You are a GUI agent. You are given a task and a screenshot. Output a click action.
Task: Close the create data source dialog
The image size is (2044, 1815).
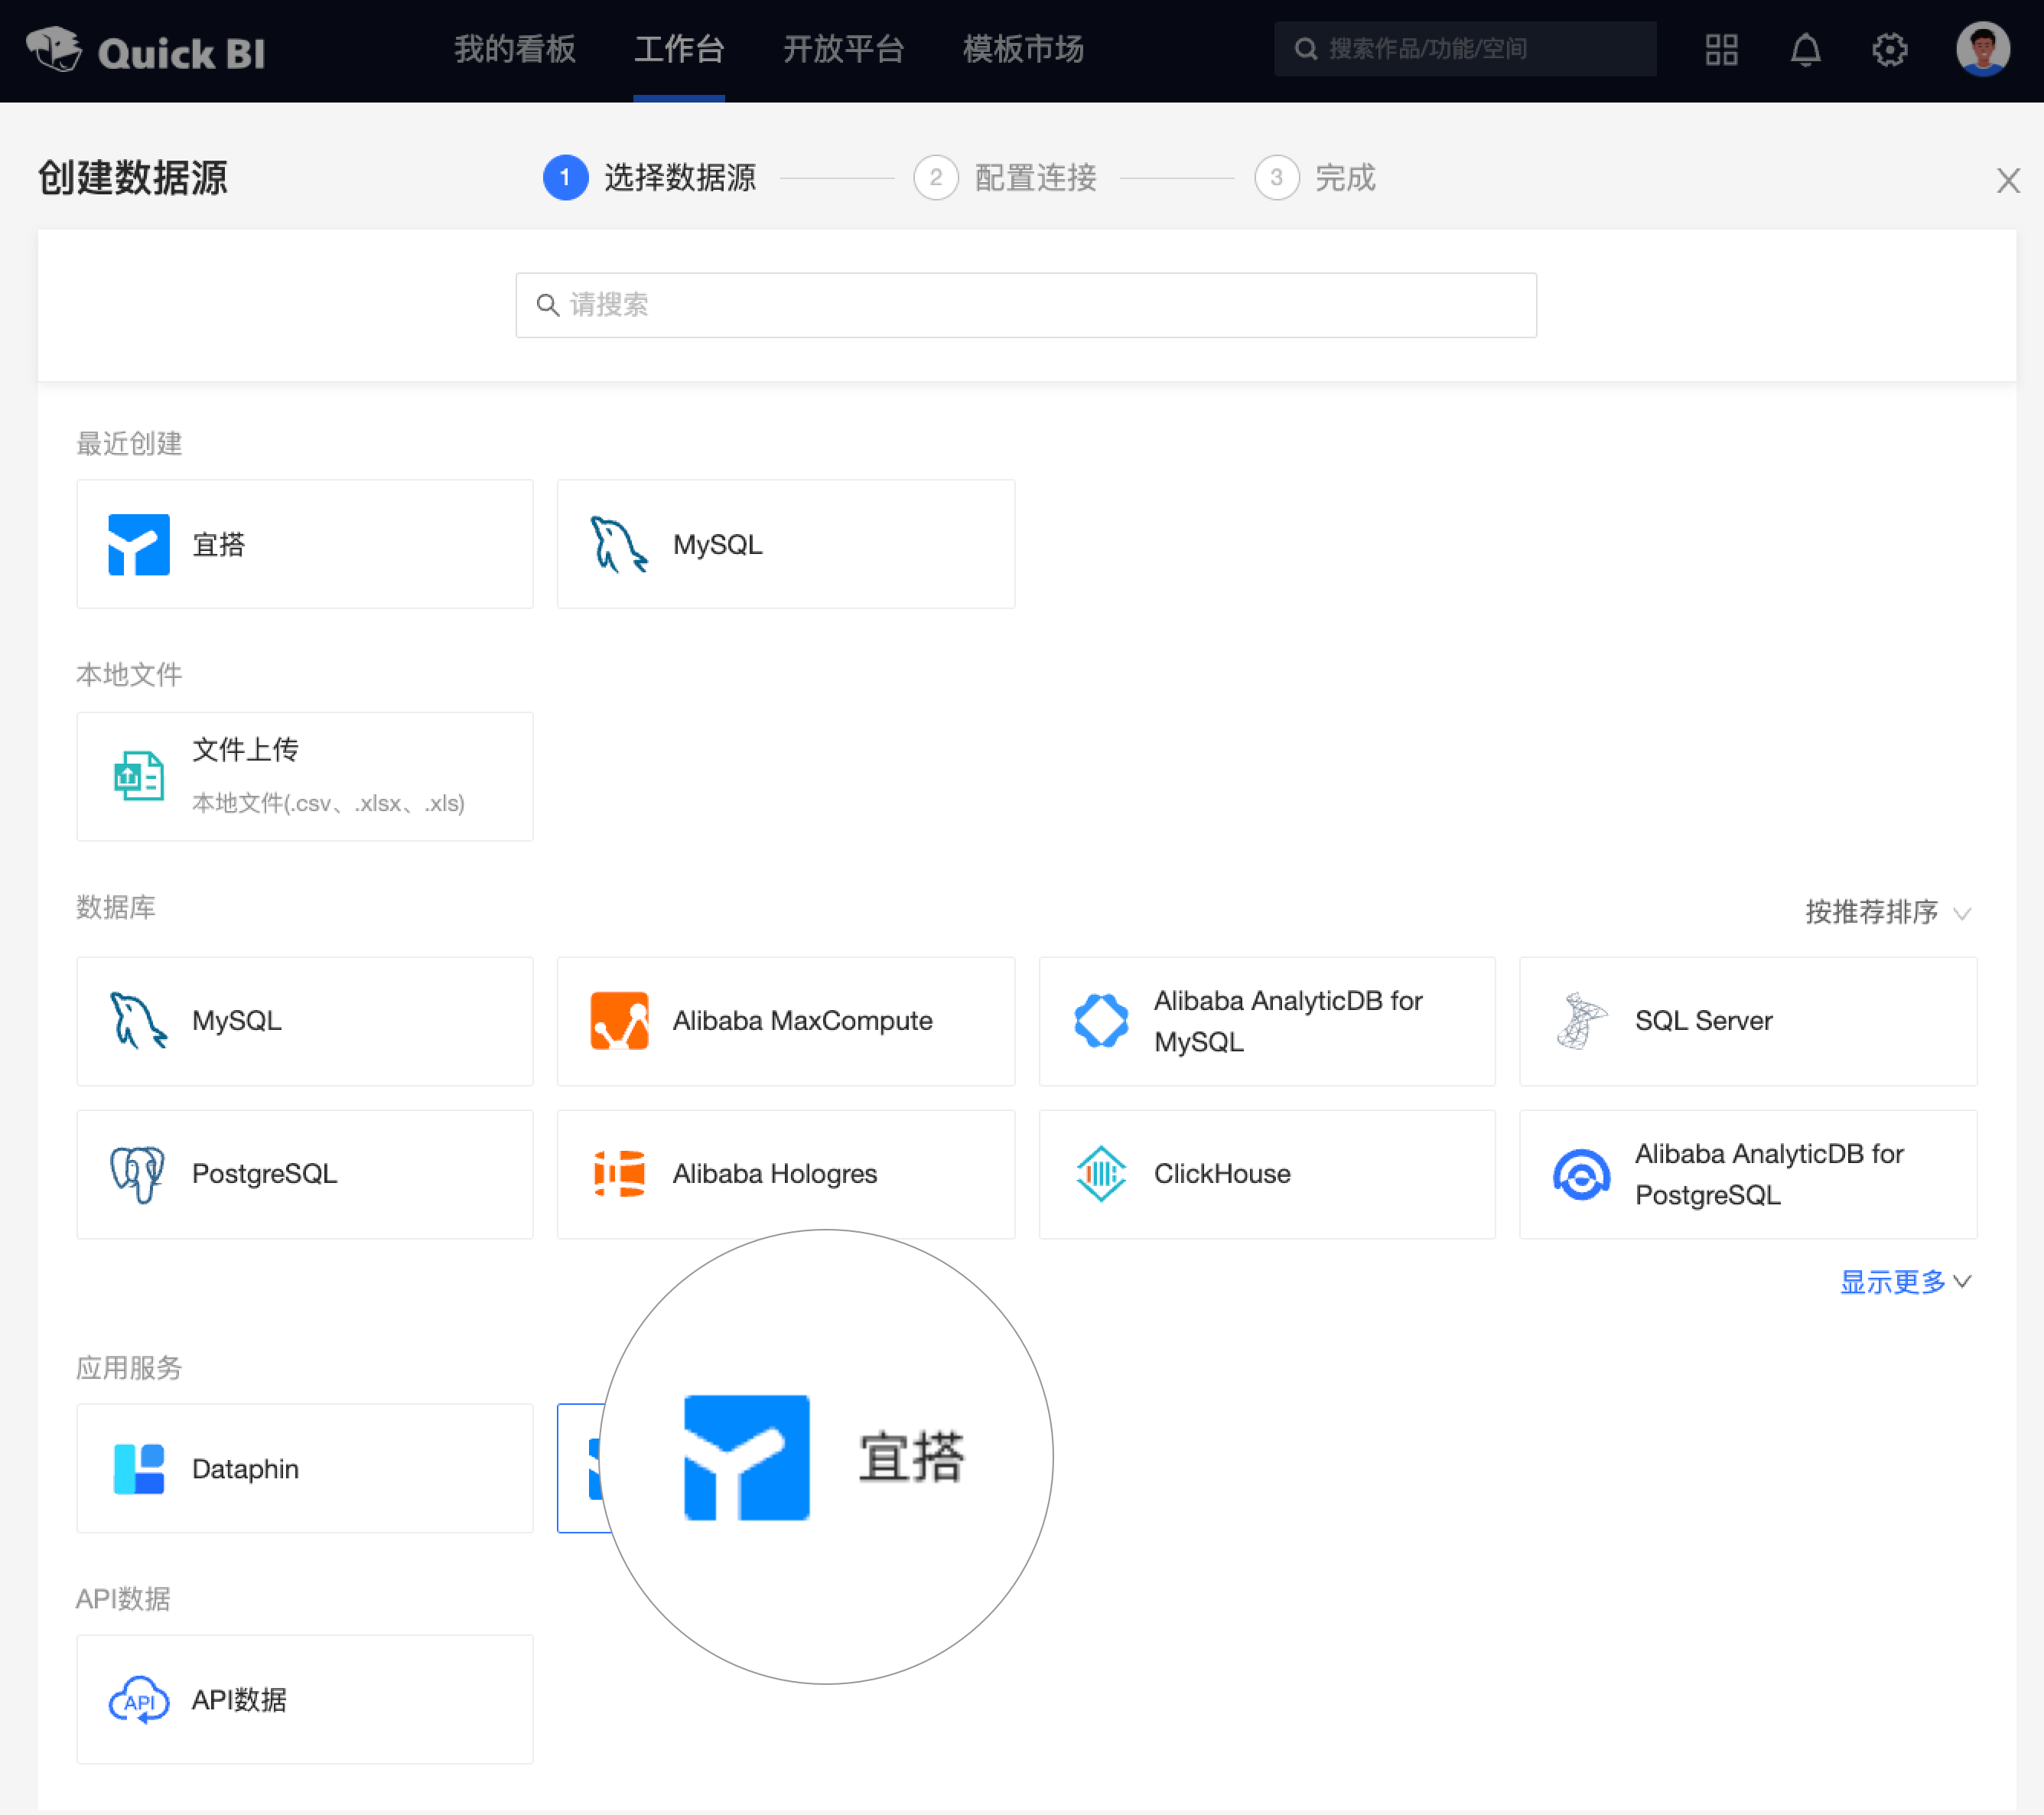2008,180
